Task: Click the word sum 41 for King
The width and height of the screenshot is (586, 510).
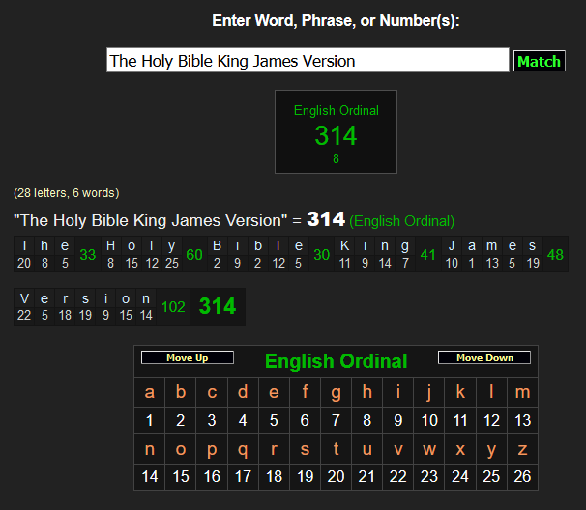Action: coord(429,255)
